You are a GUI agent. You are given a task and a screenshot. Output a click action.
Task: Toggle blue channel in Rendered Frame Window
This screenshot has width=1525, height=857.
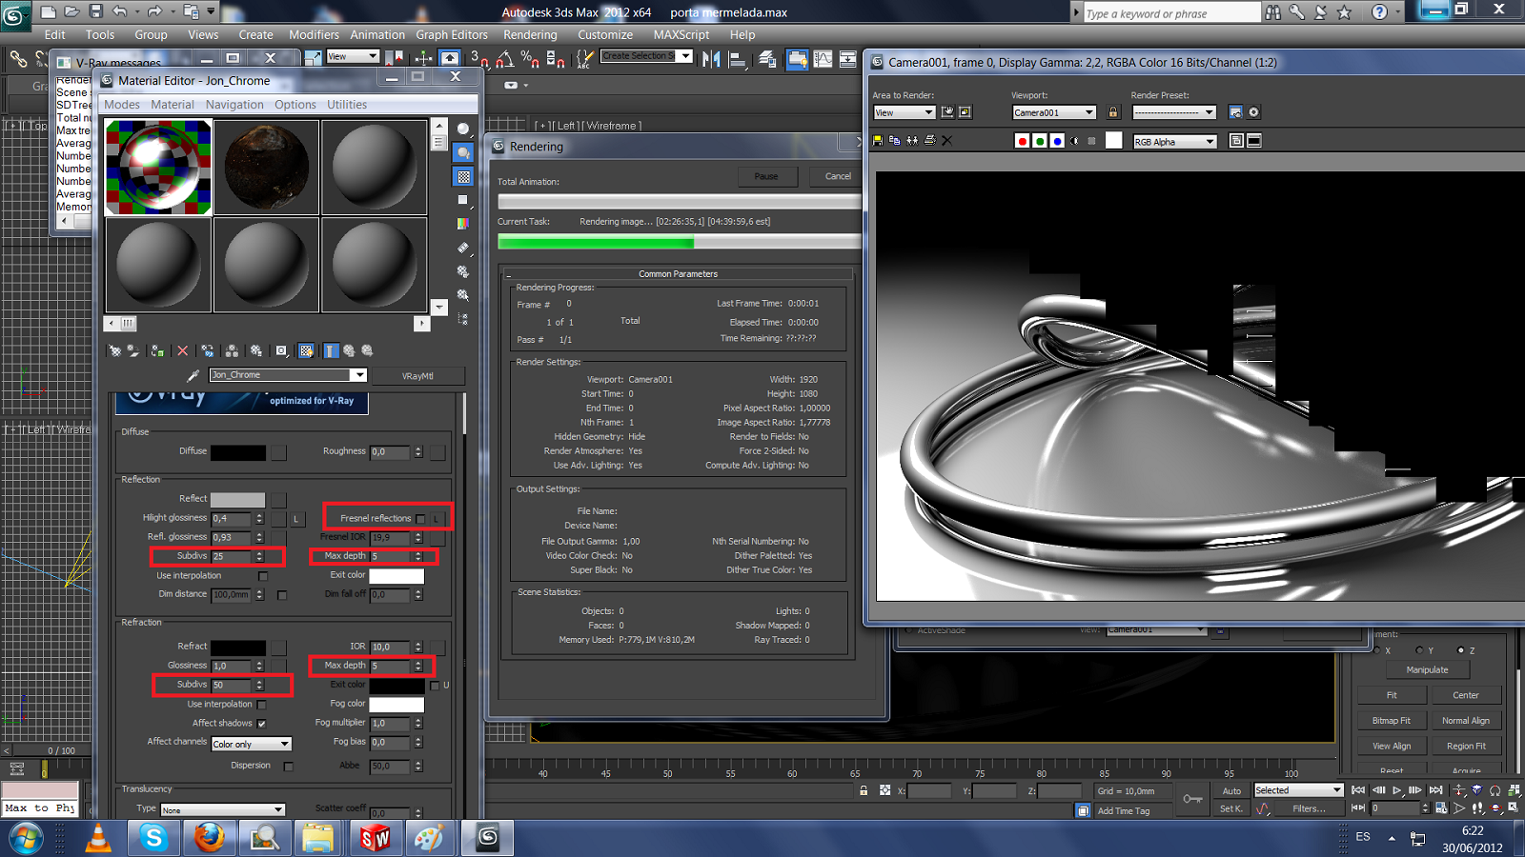point(1057,141)
